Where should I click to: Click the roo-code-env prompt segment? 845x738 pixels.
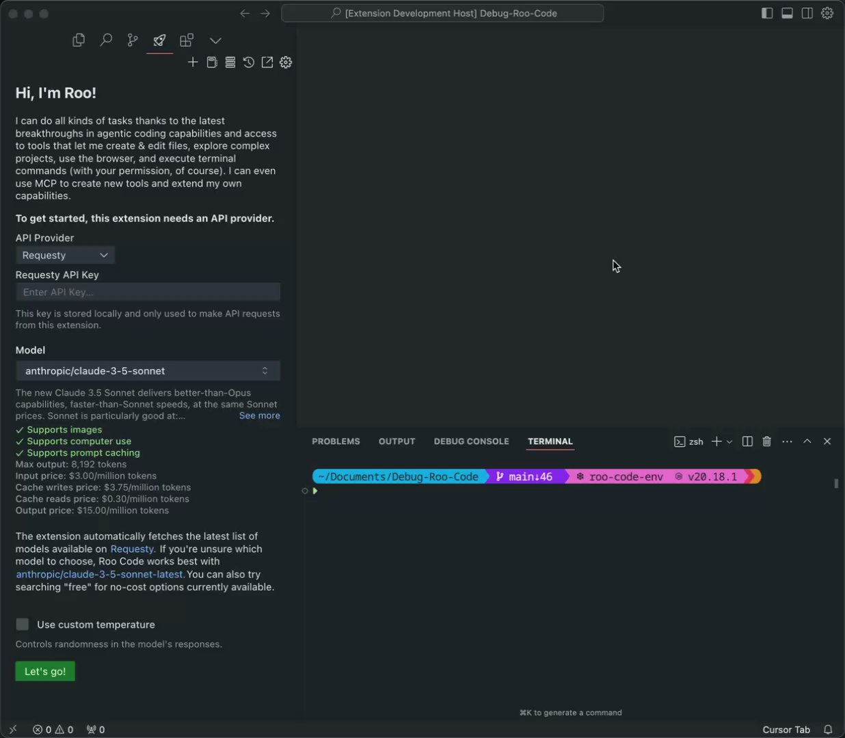click(x=620, y=476)
